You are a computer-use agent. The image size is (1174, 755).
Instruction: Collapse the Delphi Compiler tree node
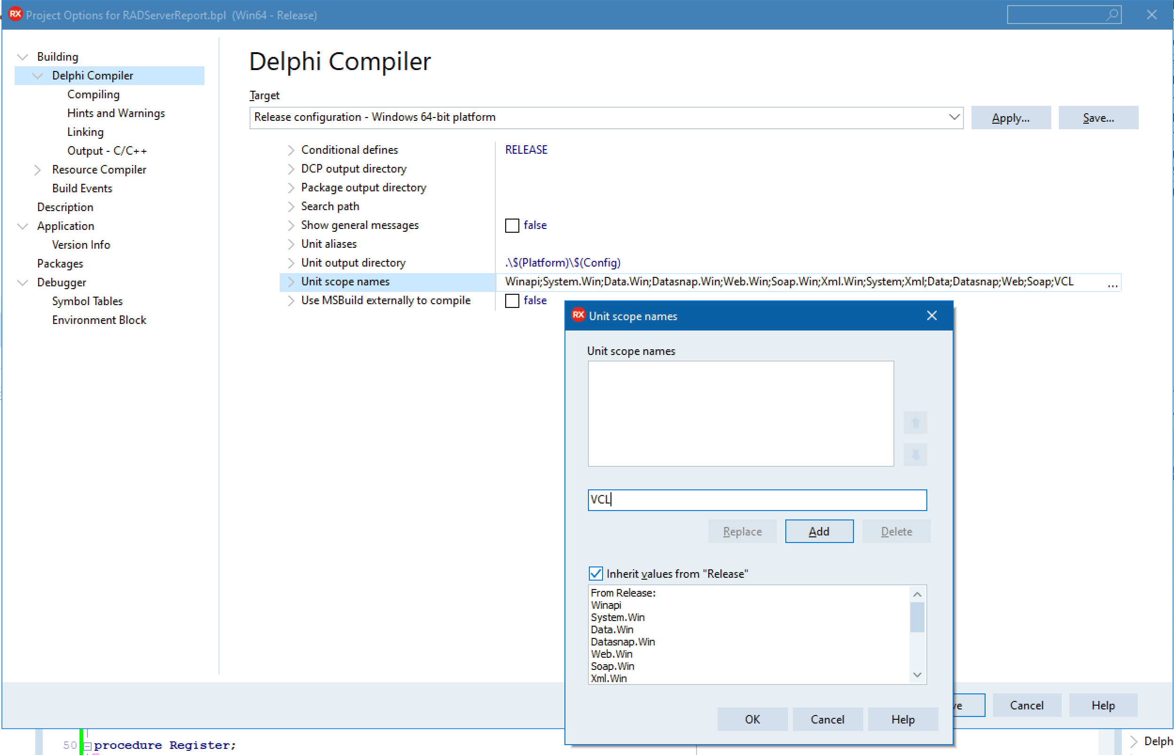click(38, 76)
